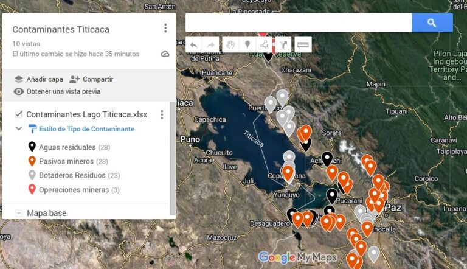Select the draw line tool

[265, 44]
